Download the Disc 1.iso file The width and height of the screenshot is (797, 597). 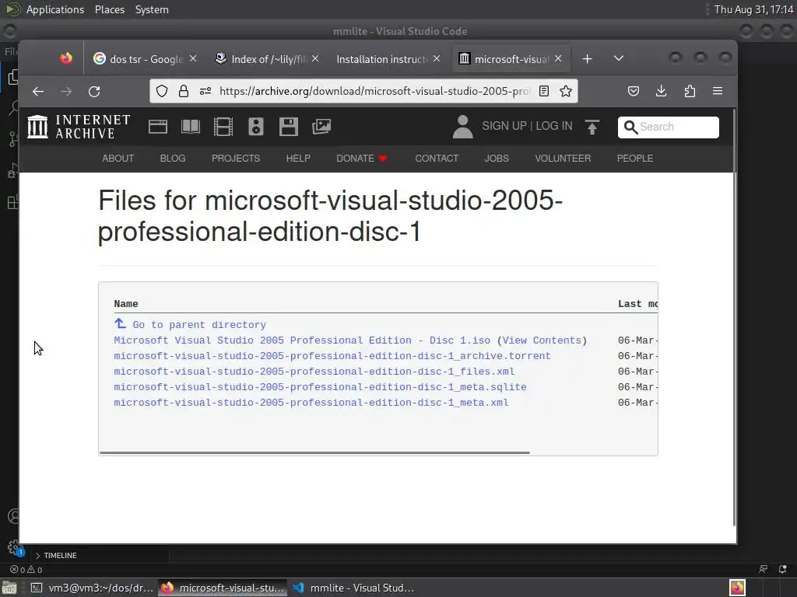pyautogui.click(x=302, y=340)
